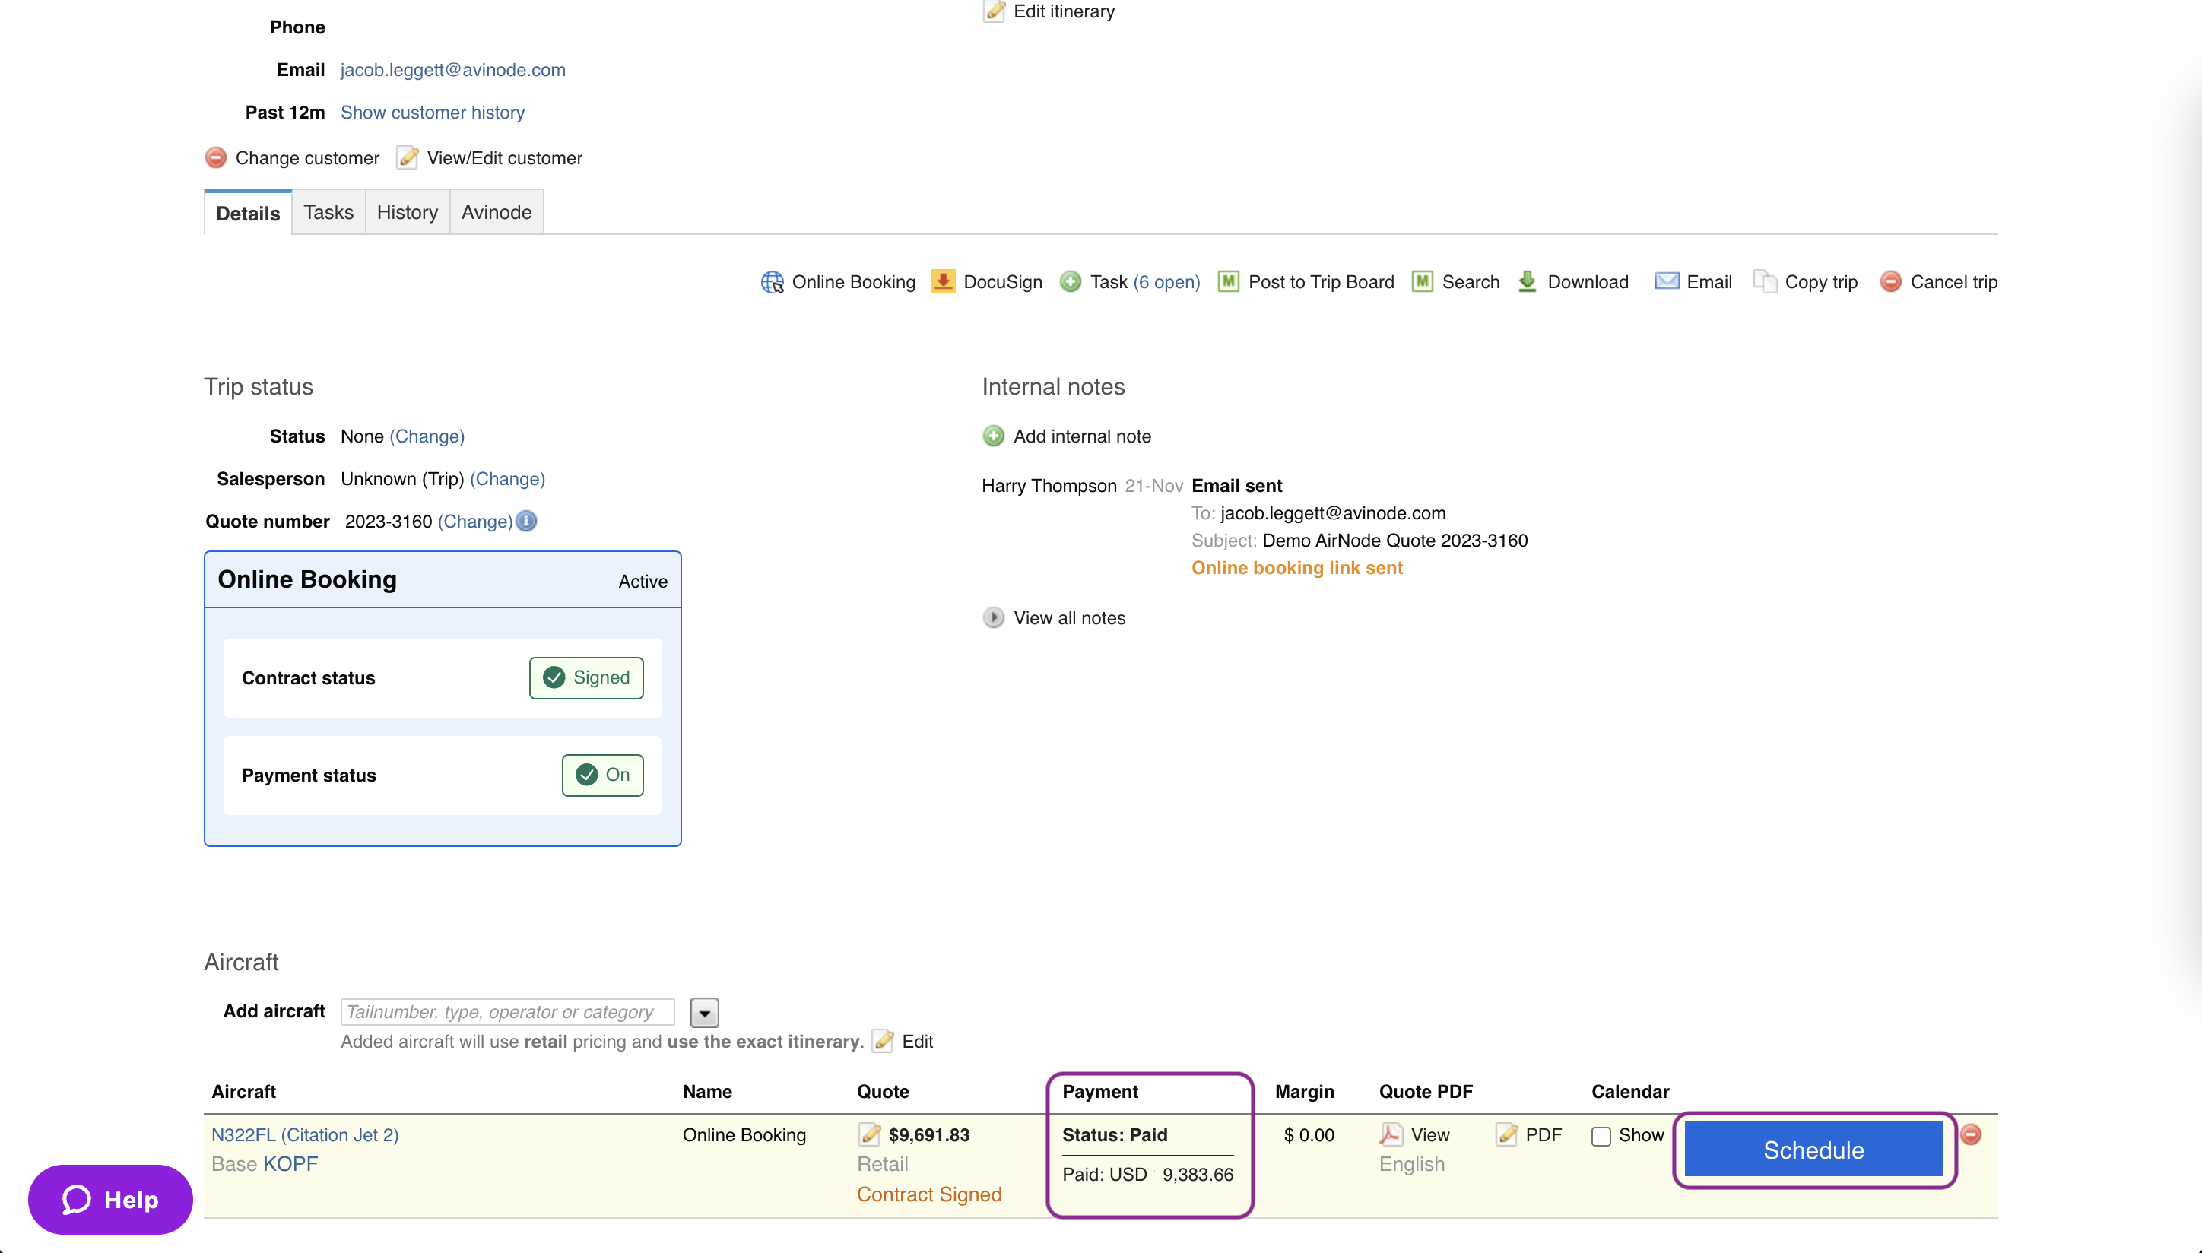This screenshot has width=2202, height=1253.
Task: Click the Avinode Search icon
Action: click(x=1423, y=282)
